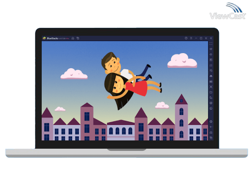Decrease volume using lower speaker icon

point(211,54)
